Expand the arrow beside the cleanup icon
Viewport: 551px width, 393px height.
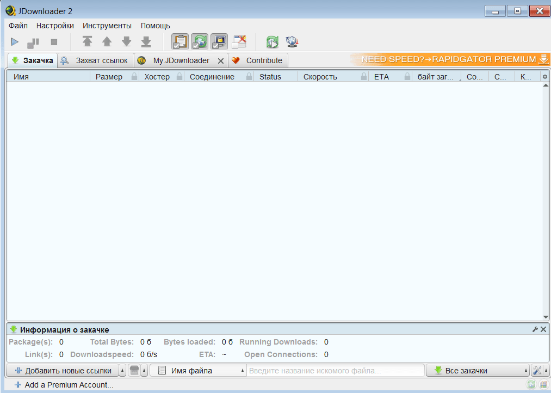pos(145,371)
